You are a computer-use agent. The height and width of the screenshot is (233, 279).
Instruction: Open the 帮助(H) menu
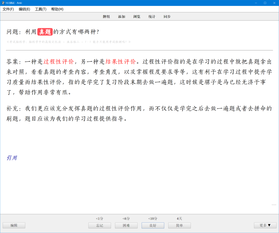tap(57, 9)
